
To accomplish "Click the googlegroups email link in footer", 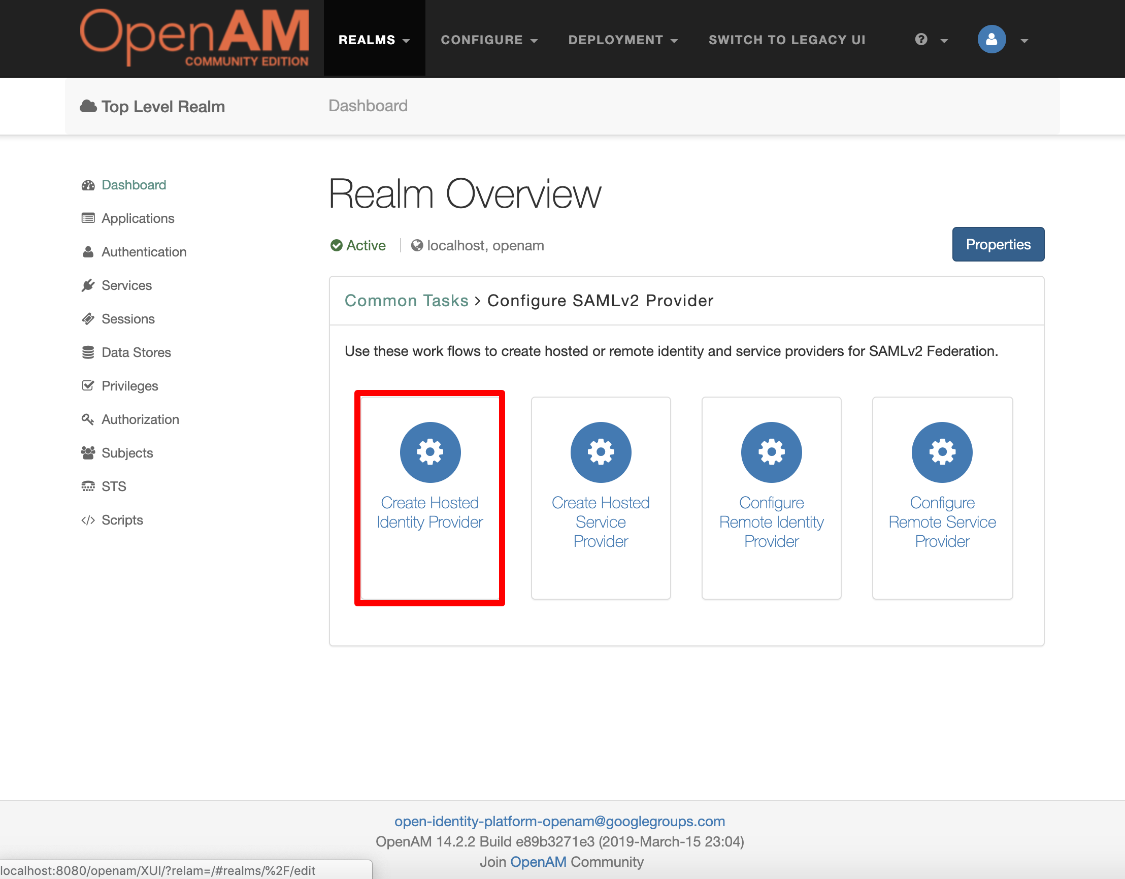I will click(560, 821).
